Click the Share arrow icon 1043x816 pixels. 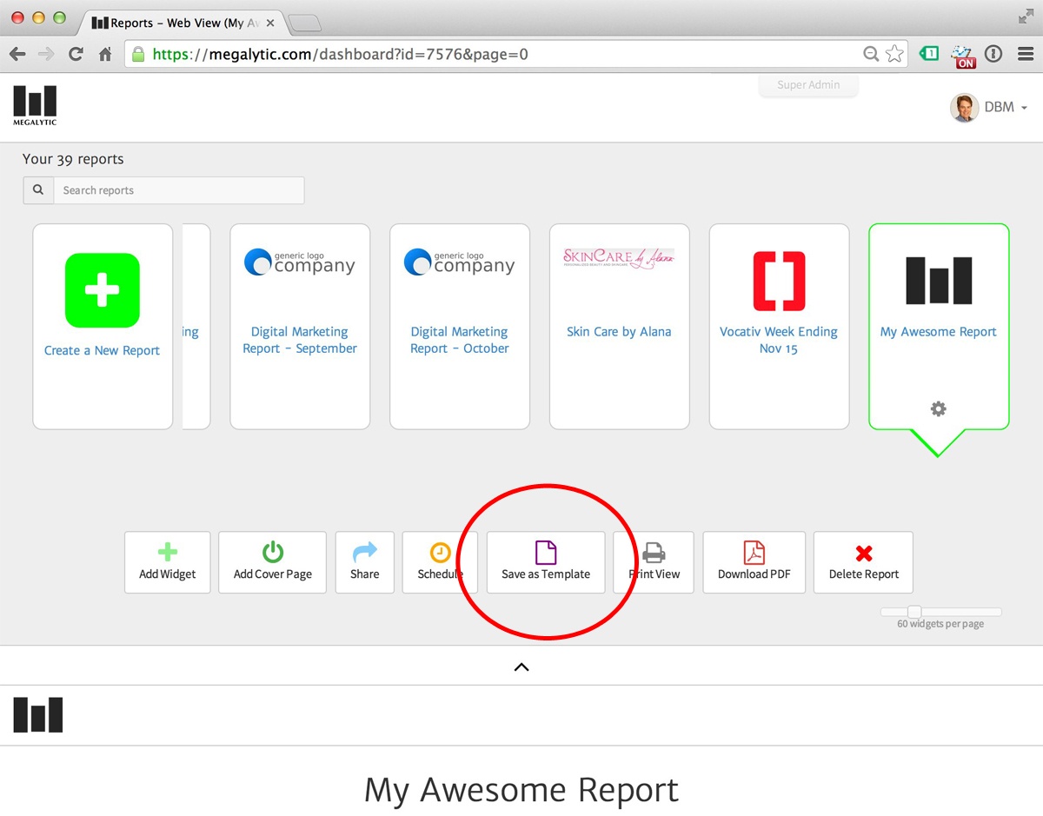click(365, 552)
